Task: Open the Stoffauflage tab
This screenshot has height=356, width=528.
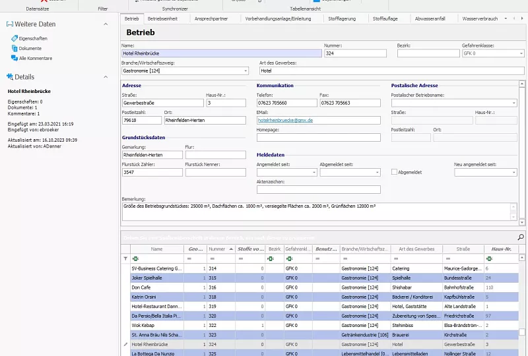Action: pyautogui.click(x=385, y=18)
